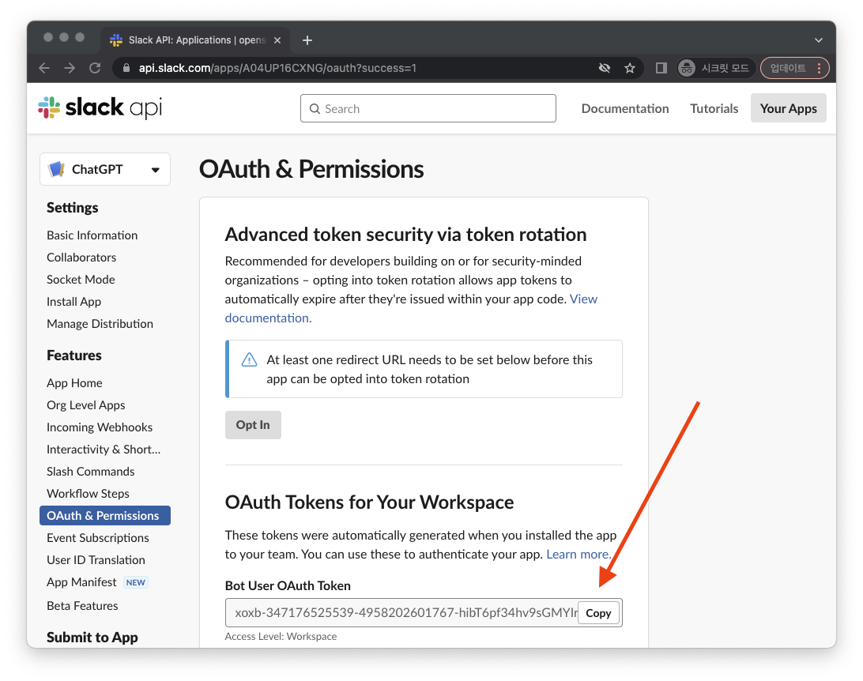Click the warning triangle icon

coord(249,359)
